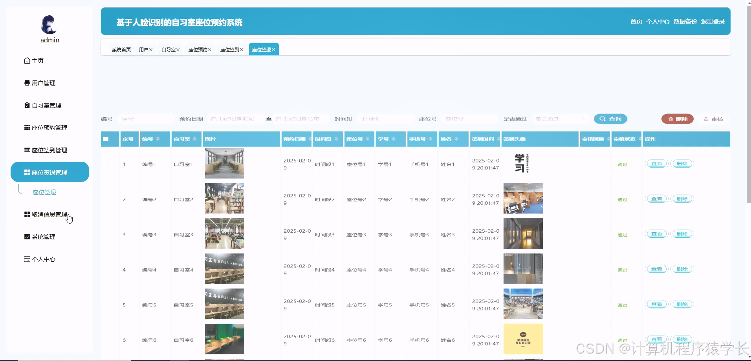The width and height of the screenshot is (751, 361).
Task: Sort by 学号 column sort arrows
Action: (394, 139)
